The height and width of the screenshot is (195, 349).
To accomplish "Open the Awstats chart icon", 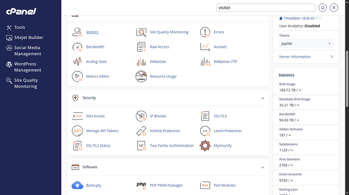I will [x=205, y=47].
